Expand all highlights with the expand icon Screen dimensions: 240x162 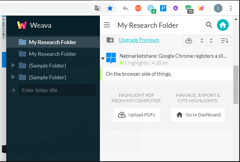point(202,40)
